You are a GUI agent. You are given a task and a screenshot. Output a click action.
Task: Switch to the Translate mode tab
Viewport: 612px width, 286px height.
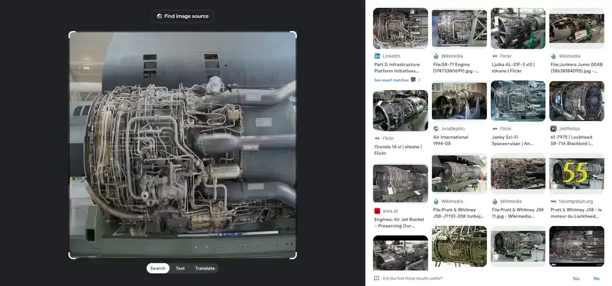coord(205,268)
